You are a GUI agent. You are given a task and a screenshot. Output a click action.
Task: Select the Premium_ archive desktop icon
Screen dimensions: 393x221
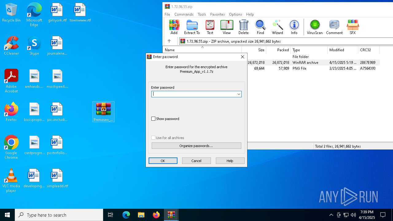click(103, 112)
